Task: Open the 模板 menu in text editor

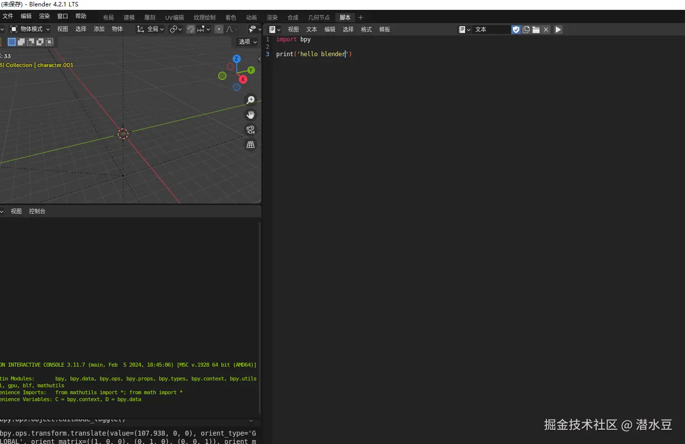Action: pyautogui.click(x=385, y=30)
